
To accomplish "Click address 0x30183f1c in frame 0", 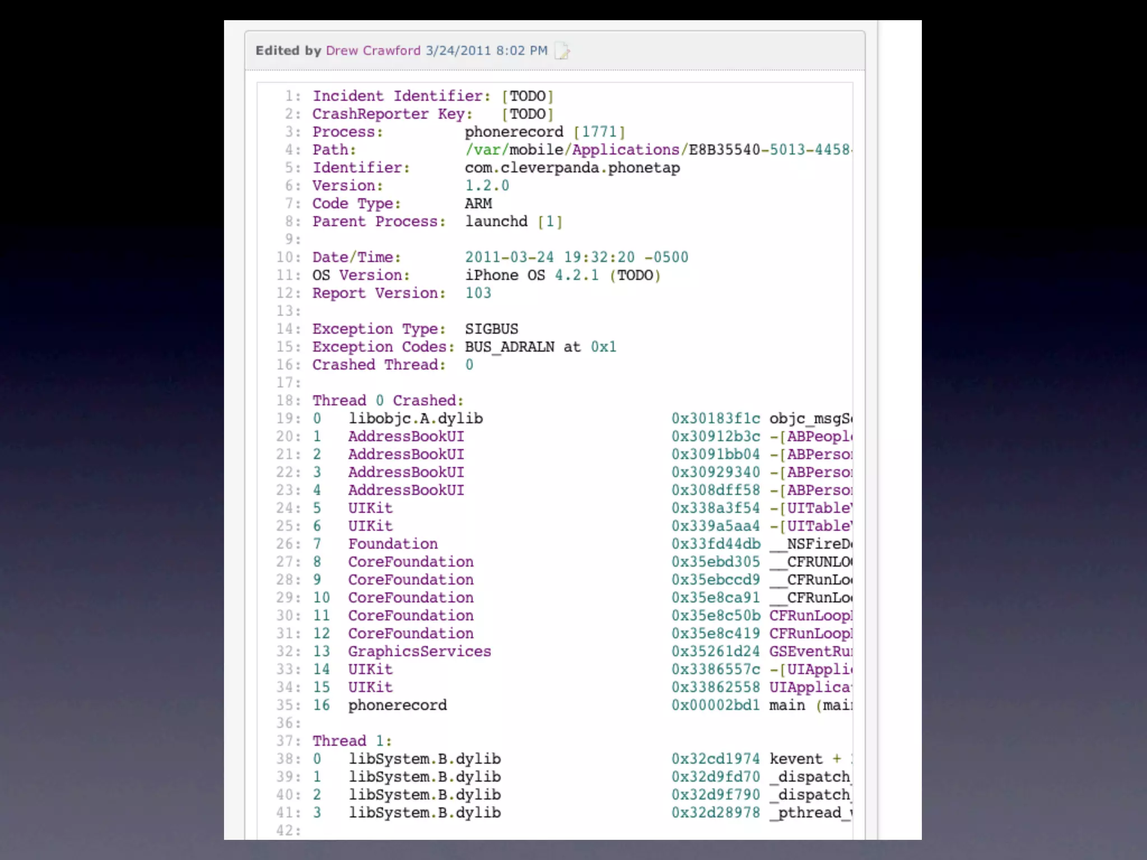I will tap(715, 418).
